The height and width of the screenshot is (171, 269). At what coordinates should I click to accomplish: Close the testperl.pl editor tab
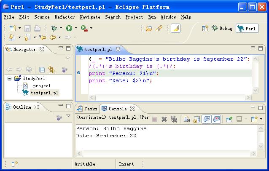tap(118, 49)
